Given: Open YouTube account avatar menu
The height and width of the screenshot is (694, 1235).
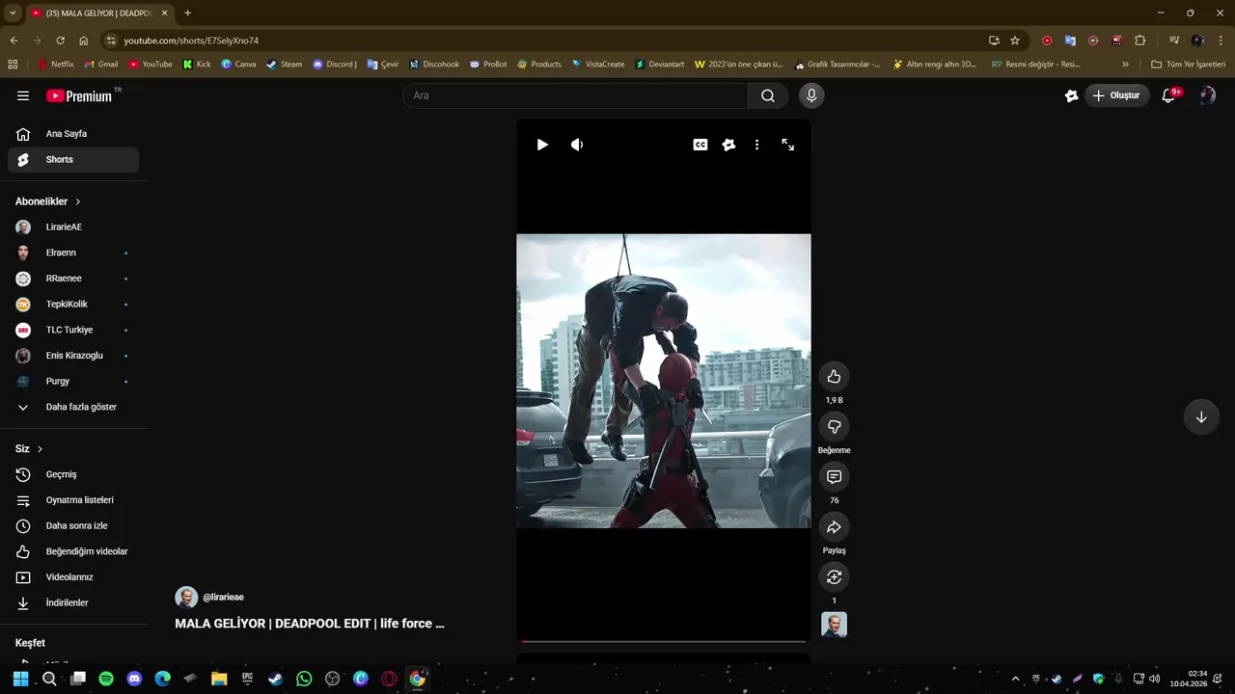Looking at the screenshot, I should [1207, 95].
